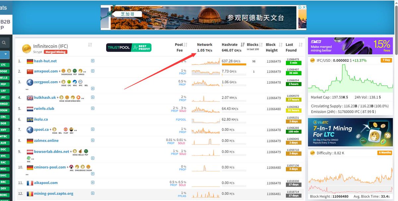Click the UK flag beside hulkhash.uk

point(30,98)
